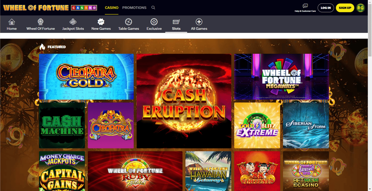Play Siberian Storm game
Screen dimensions: 372x191
(x=306, y=125)
